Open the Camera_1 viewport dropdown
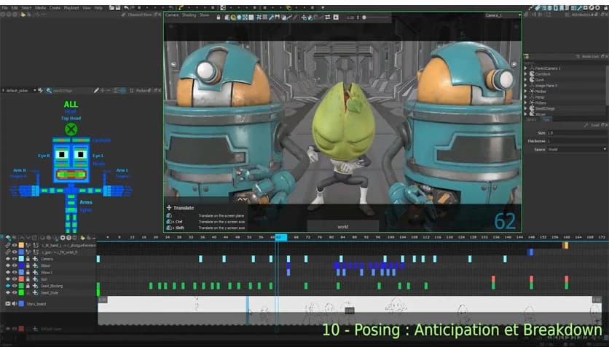Screen dimensions: 609x352 [x=503, y=15]
